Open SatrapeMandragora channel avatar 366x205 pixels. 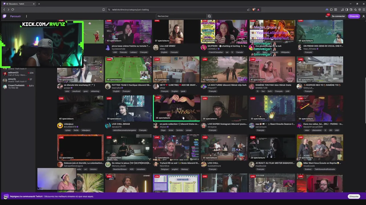tap(60, 164)
